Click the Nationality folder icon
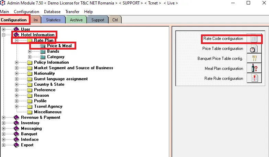269x157 pixels. point(30,73)
